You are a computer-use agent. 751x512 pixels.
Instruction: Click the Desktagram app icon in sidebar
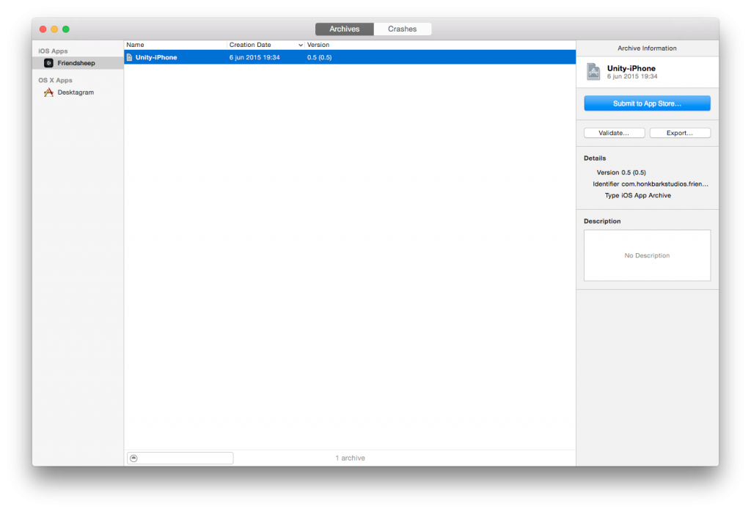click(48, 92)
